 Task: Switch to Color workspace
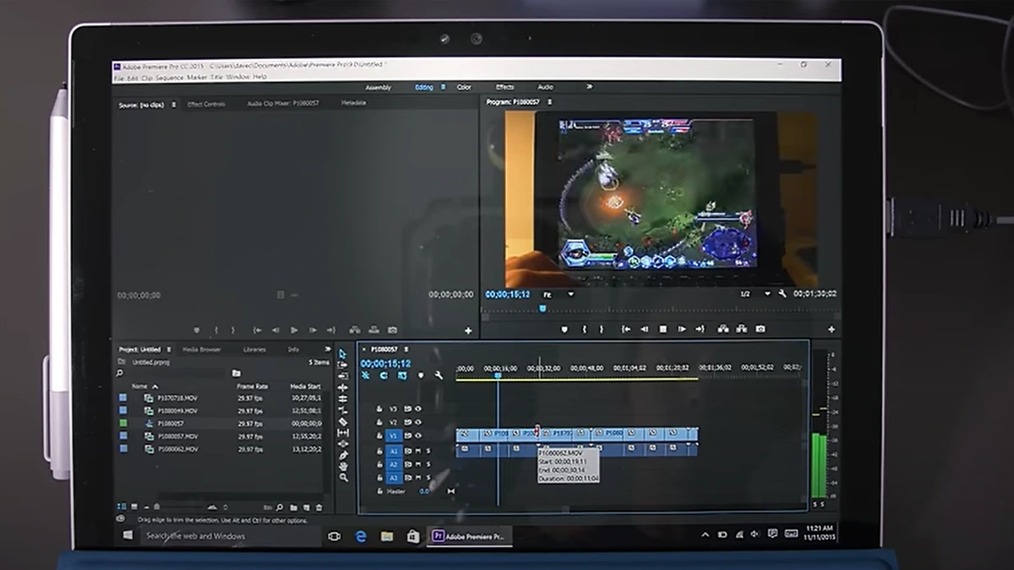click(x=464, y=87)
